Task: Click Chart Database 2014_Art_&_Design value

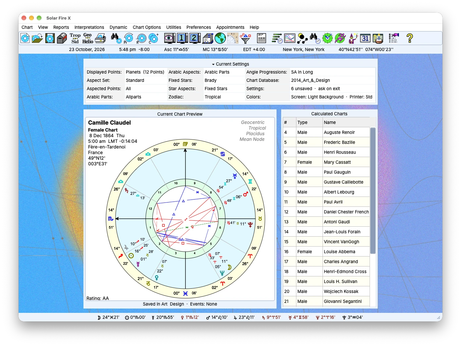Action: (311, 80)
